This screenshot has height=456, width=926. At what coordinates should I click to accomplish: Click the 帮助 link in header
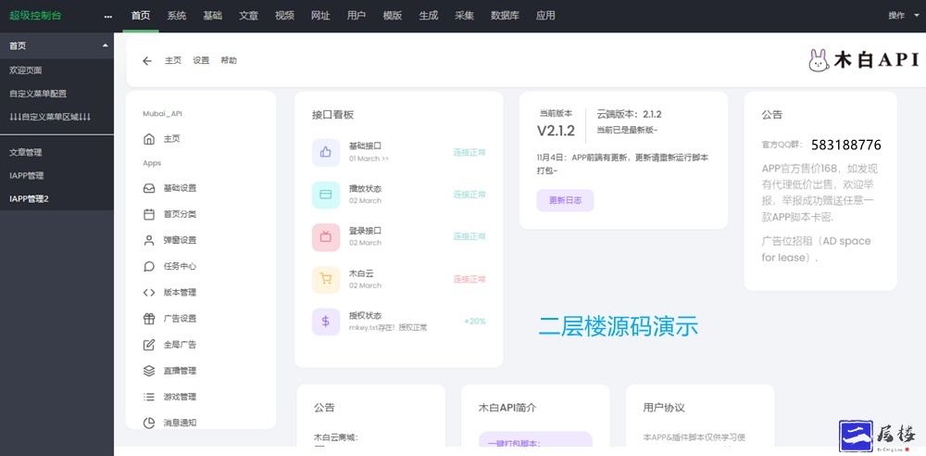(229, 61)
